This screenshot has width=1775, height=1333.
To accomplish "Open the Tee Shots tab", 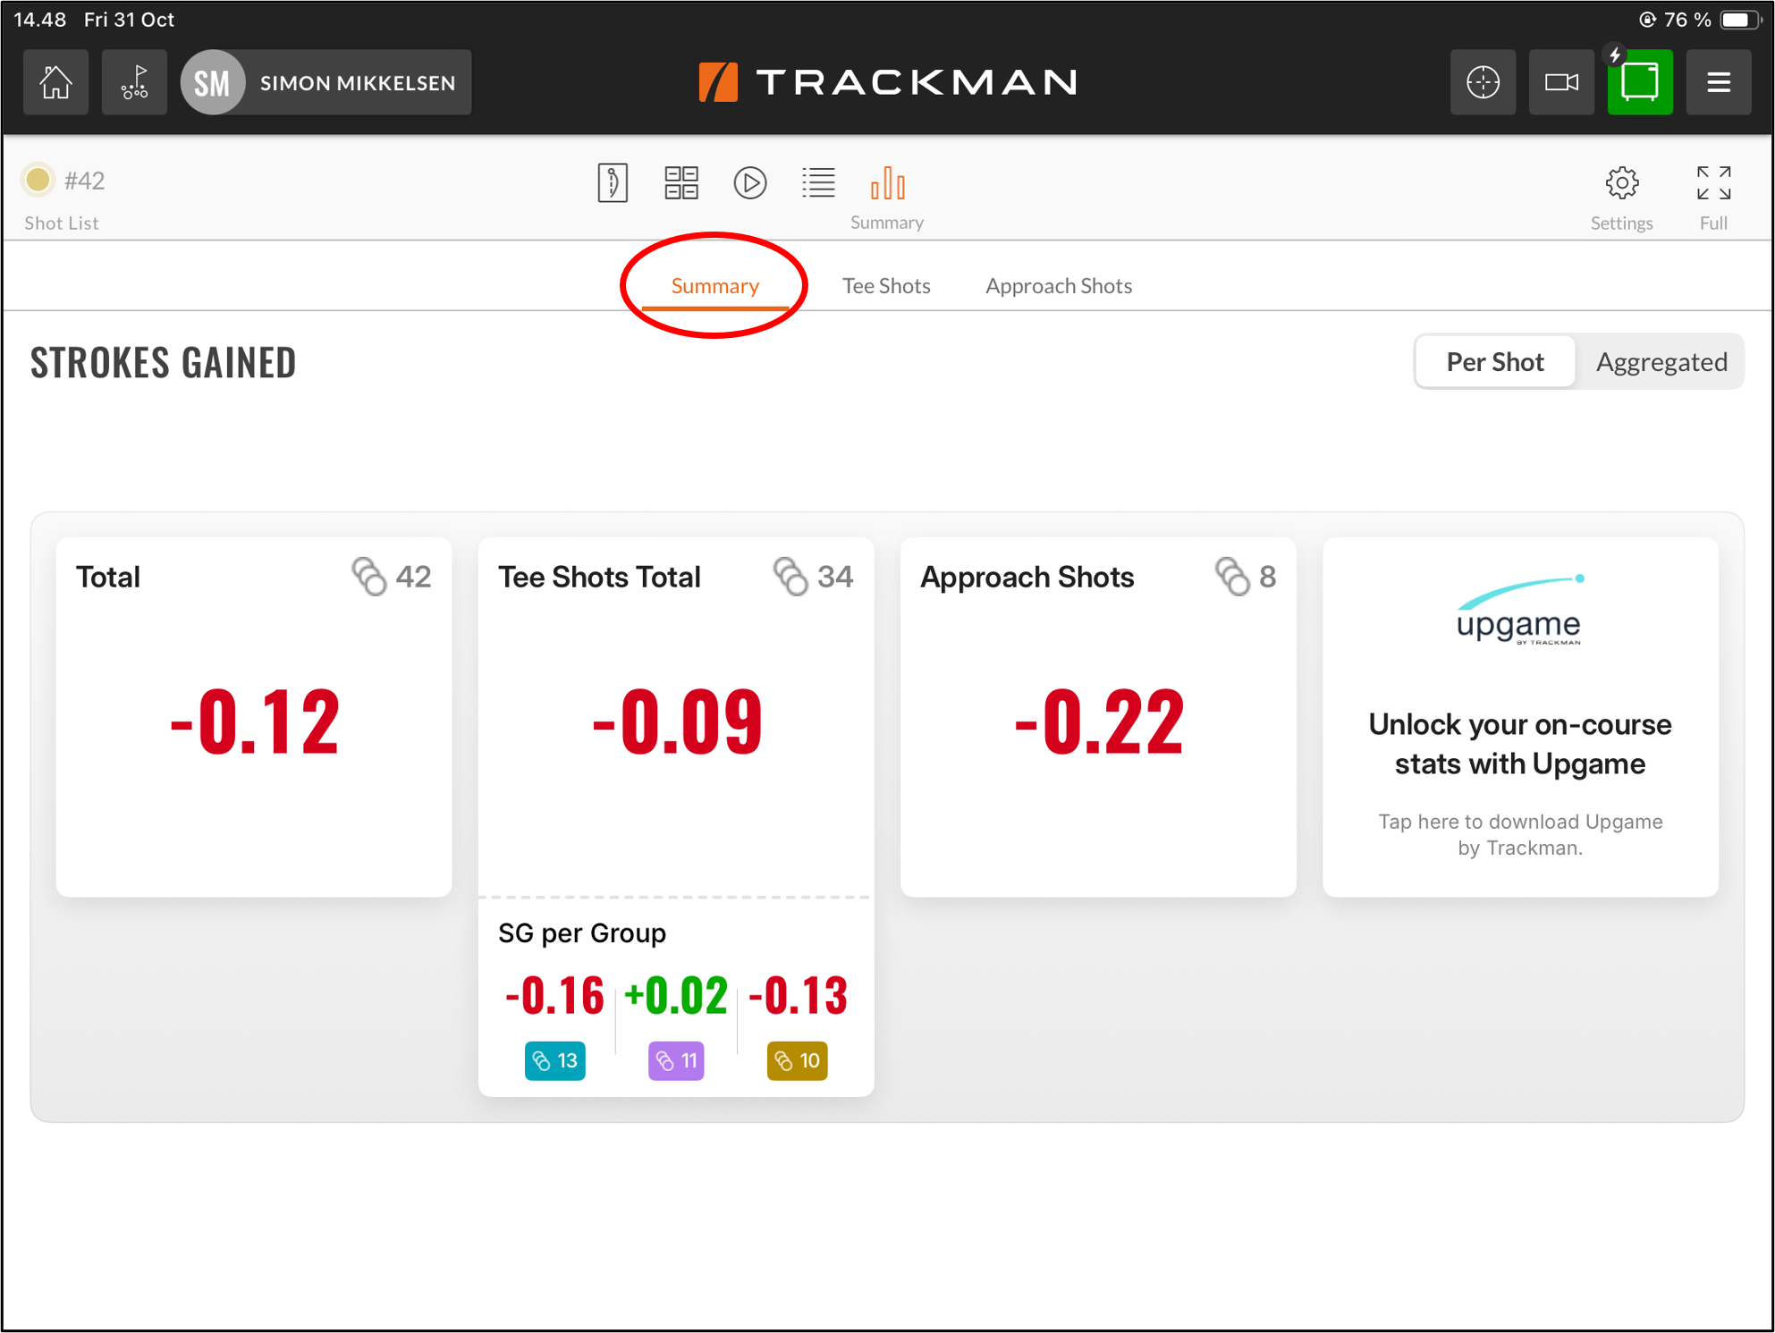I will [x=886, y=285].
